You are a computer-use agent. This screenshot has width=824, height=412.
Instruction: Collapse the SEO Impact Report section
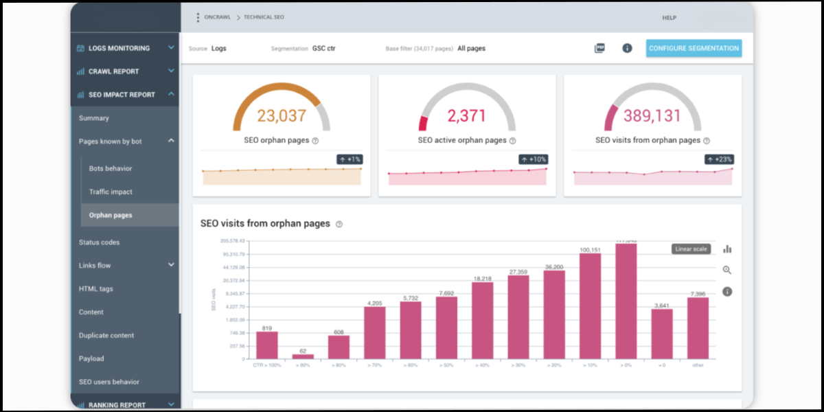(170, 94)
